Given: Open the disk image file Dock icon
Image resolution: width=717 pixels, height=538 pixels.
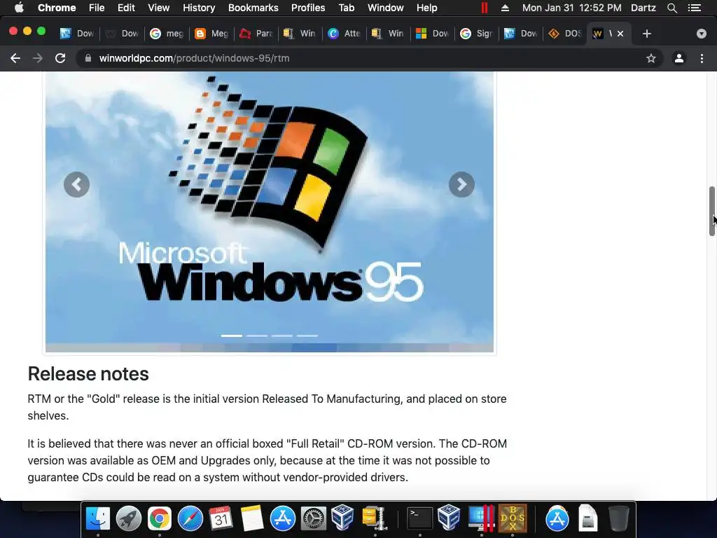Looking at the screenshot, I should pyautogui.click(x=587, y=518).
